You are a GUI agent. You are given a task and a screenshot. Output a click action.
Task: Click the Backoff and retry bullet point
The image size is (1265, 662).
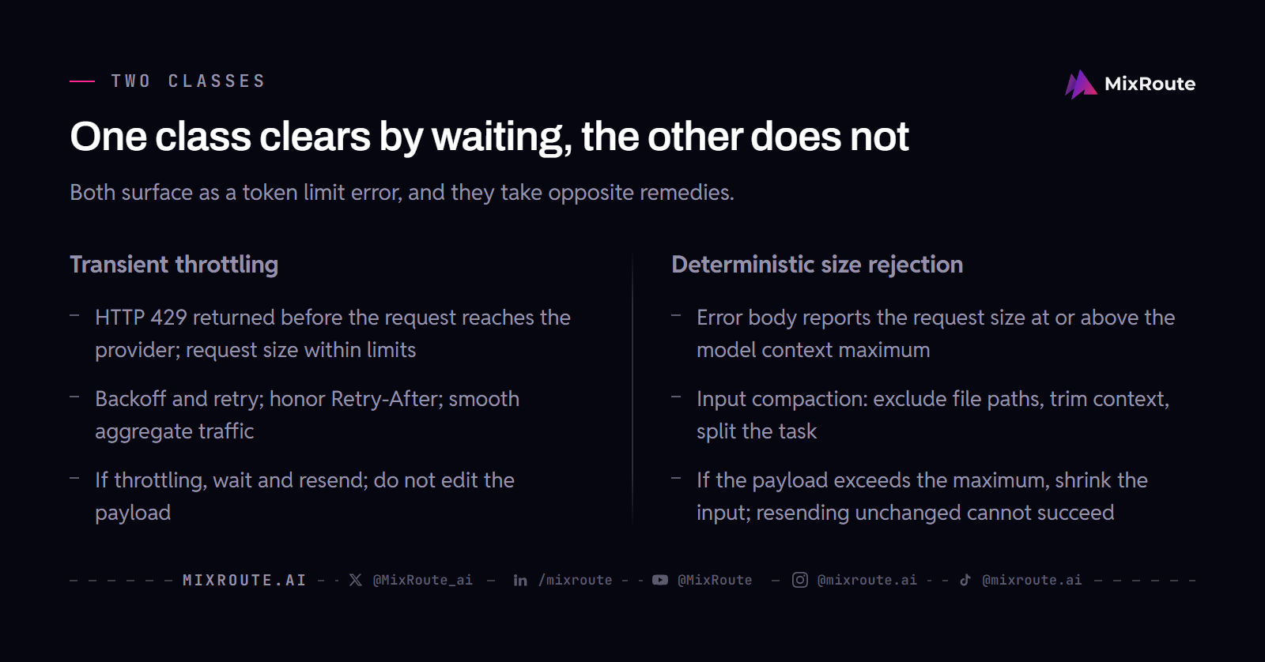click(x=307, y=415)
